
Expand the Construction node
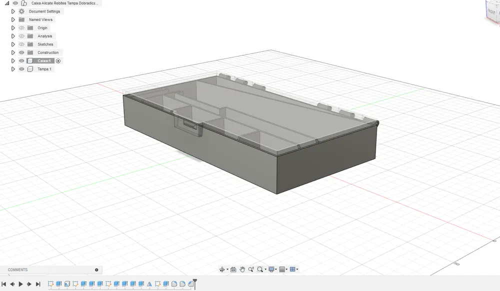pos(13,52)
